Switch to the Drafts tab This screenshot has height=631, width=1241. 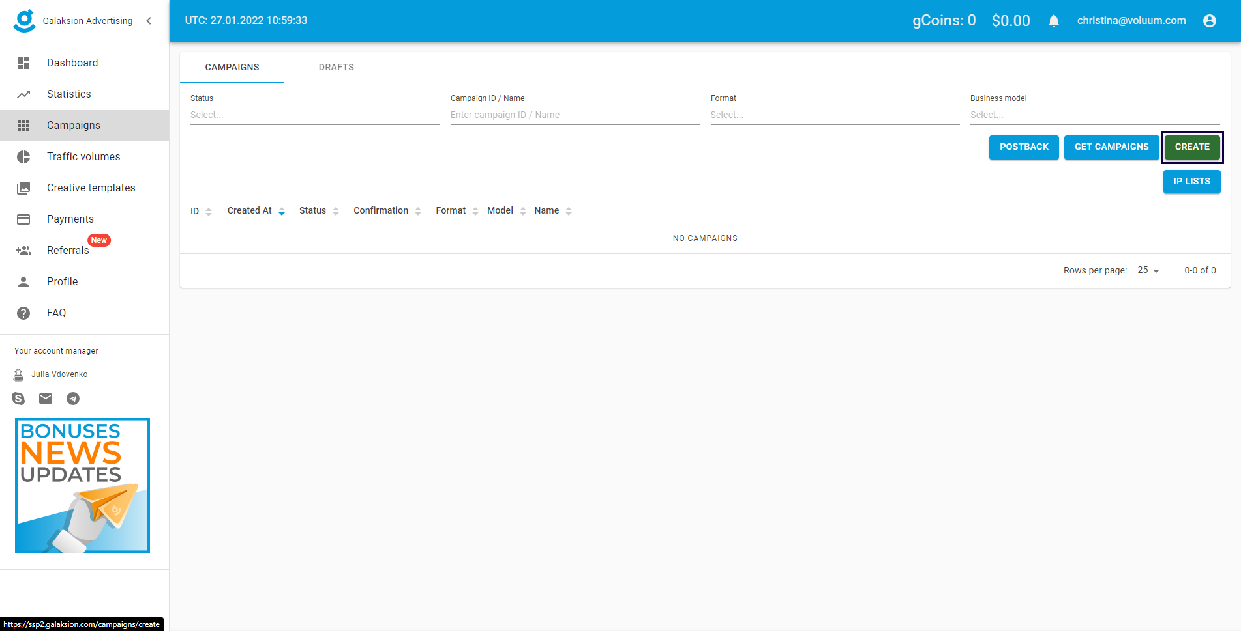pyautogui.click(x=336, y=67)
